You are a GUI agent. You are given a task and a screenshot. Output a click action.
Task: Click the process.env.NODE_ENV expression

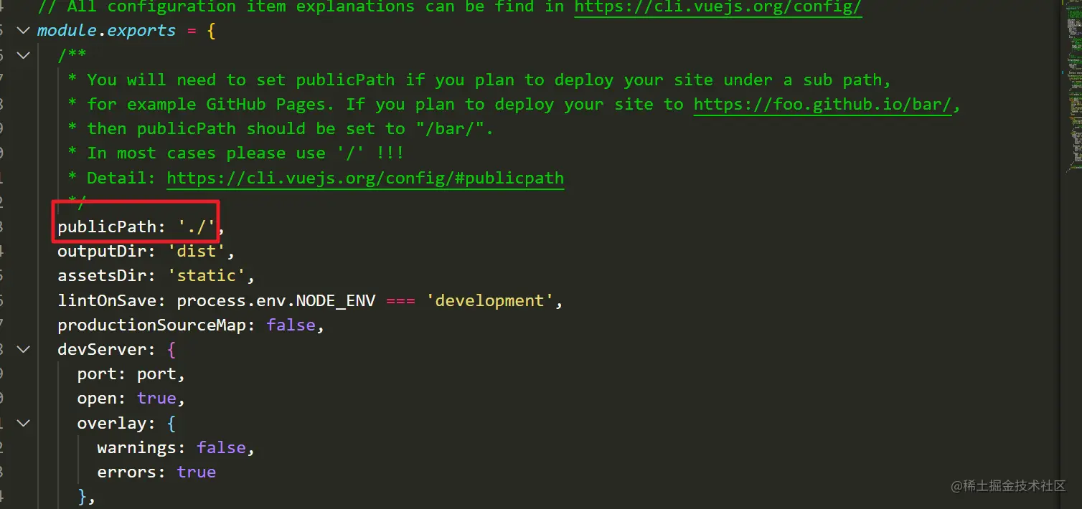(276, 300)
